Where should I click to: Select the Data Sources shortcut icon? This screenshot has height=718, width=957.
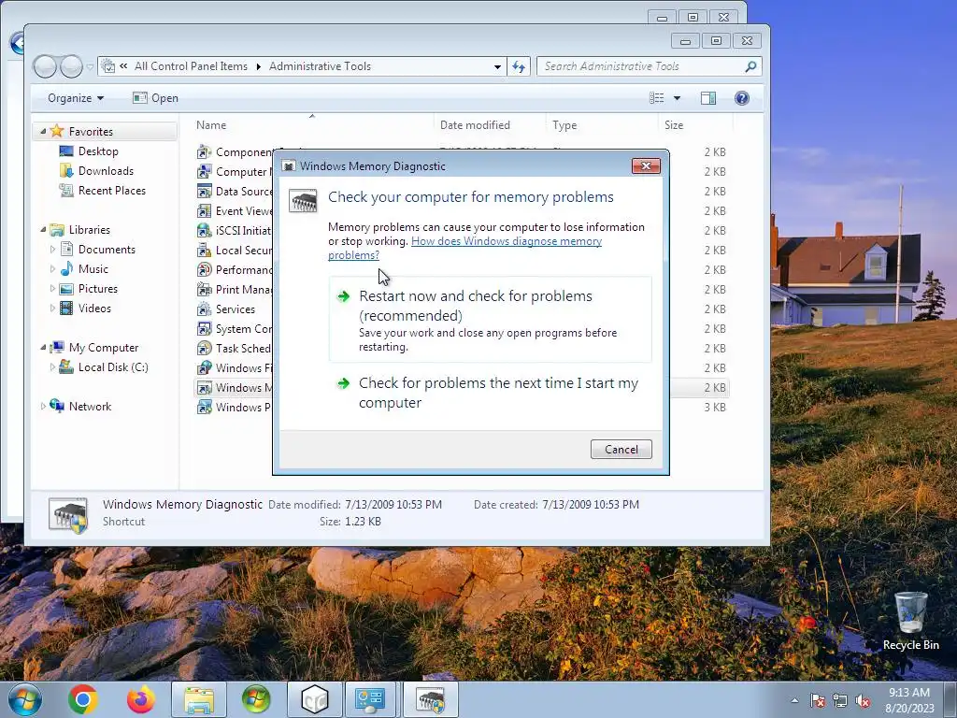[204, 191]
